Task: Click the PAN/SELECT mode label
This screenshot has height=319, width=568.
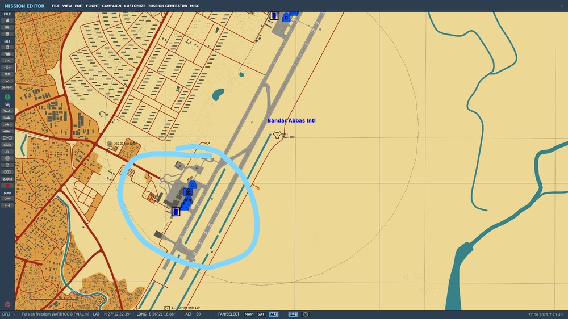Action: tap(228, 314)
